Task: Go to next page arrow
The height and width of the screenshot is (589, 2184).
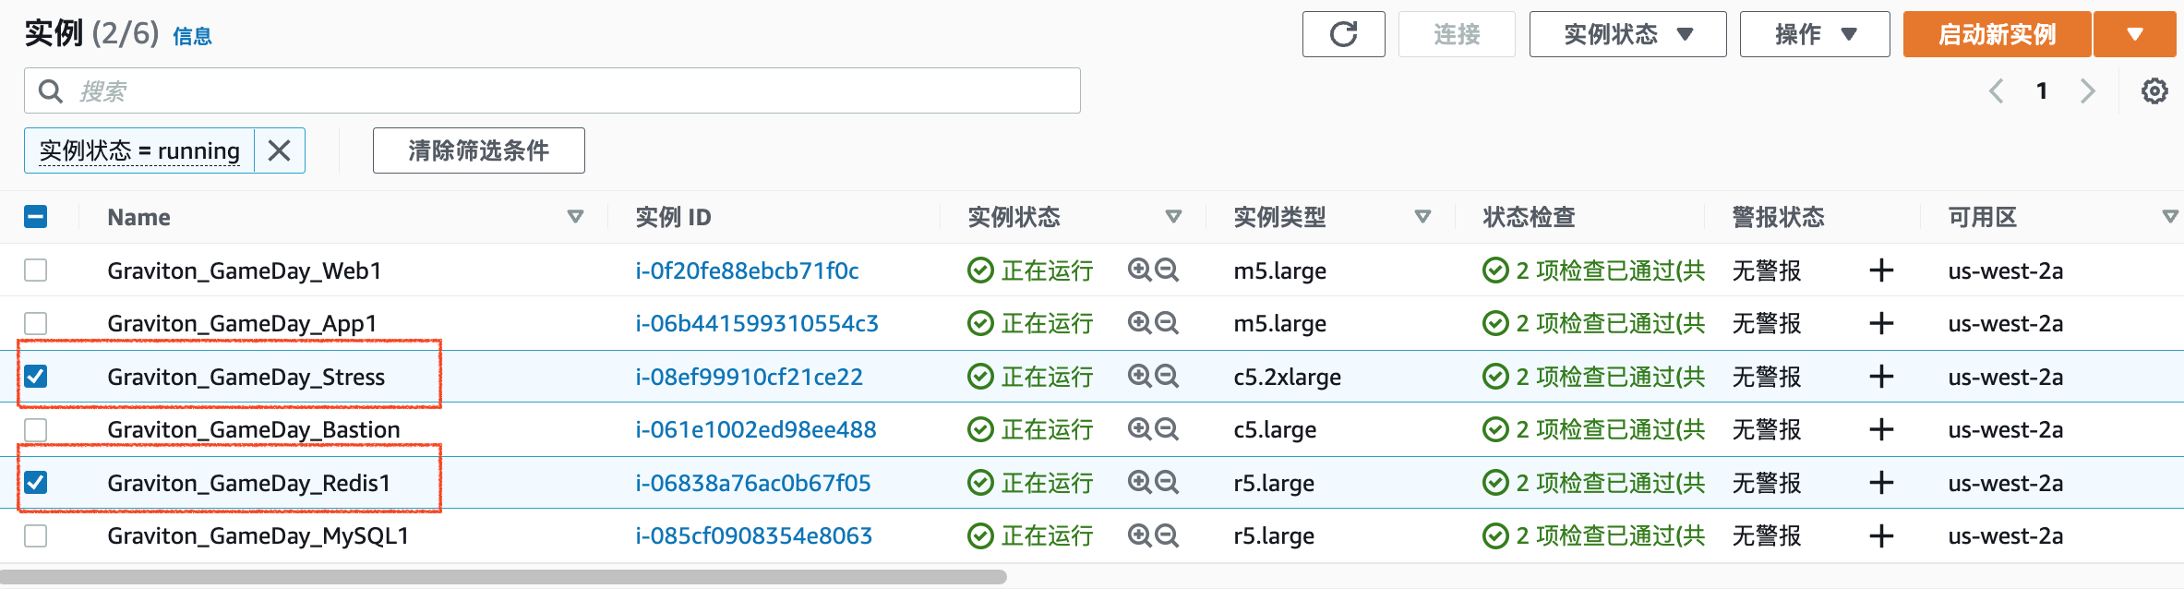Action: (x=2088, y=91)
